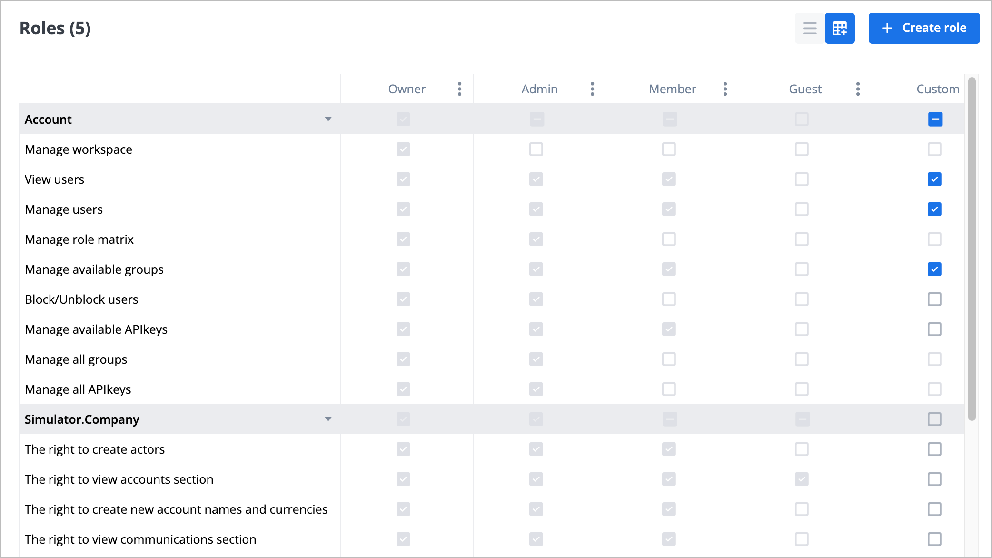Switch to matrix grid view icon
992x558 pixels.
pyautogui.click(x=840, y=28)
